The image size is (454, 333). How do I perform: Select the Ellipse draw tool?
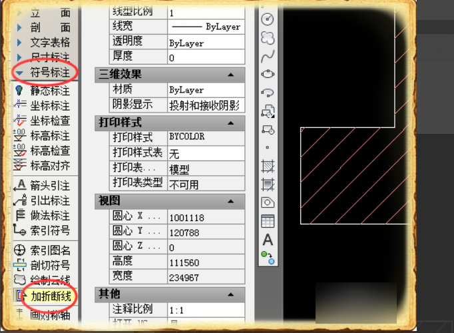coord(268,74)
